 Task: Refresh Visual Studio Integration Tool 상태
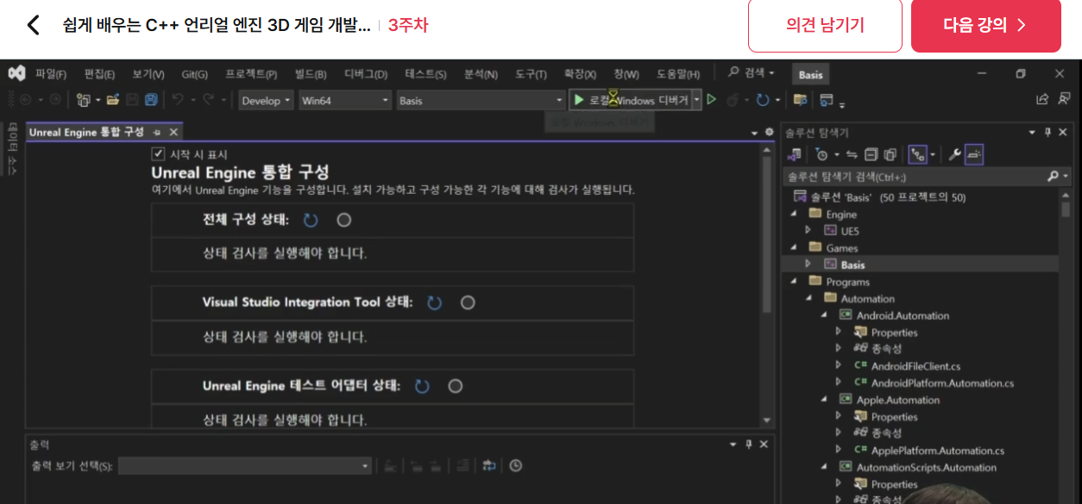435,303
